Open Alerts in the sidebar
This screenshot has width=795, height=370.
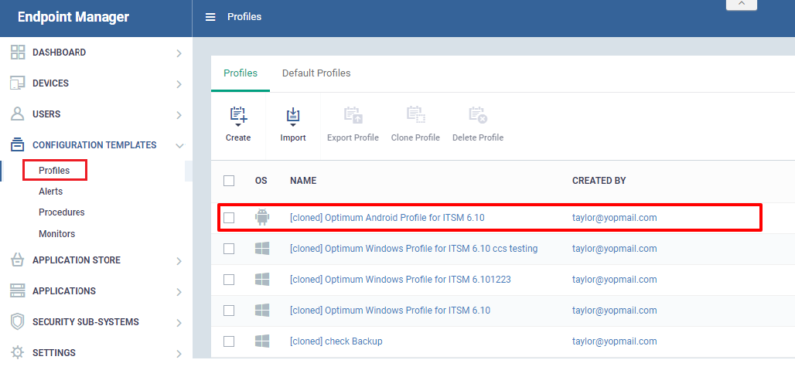(x=51, y=192)
